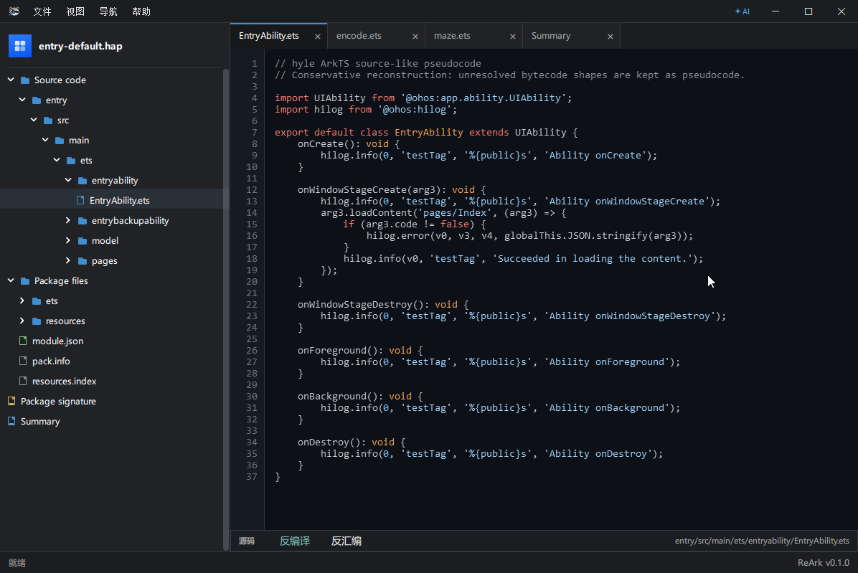
Task: Expand the pages folder chevron
Action: [68, 261]
